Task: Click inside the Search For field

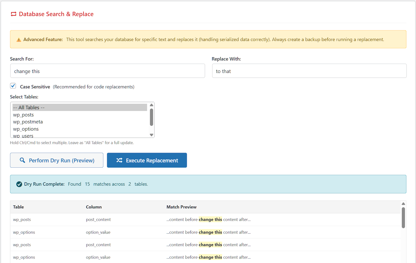Action: (x=108, y=71)
